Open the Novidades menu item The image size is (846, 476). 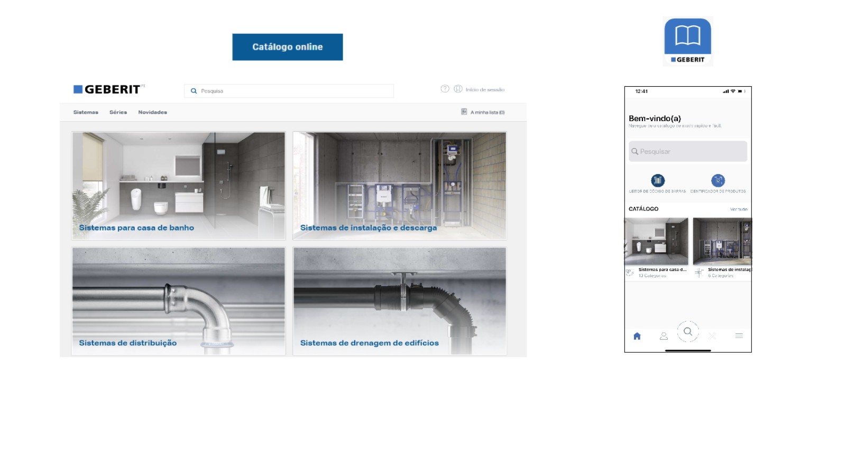point(152,112)
